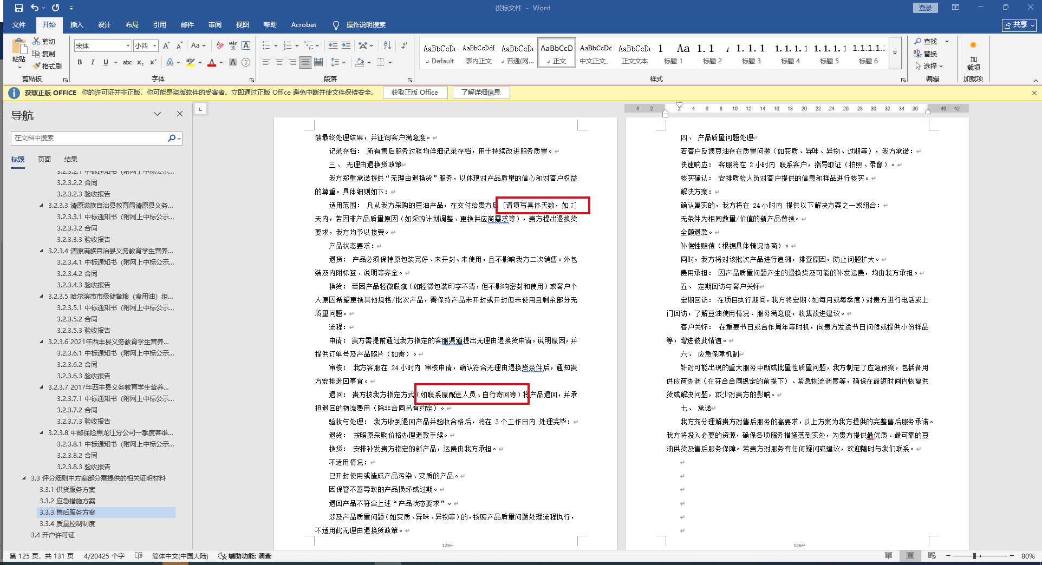Open the Select (选择) dropdown
The height and width of the screenshot is (565, 1042).
[929, 66]
